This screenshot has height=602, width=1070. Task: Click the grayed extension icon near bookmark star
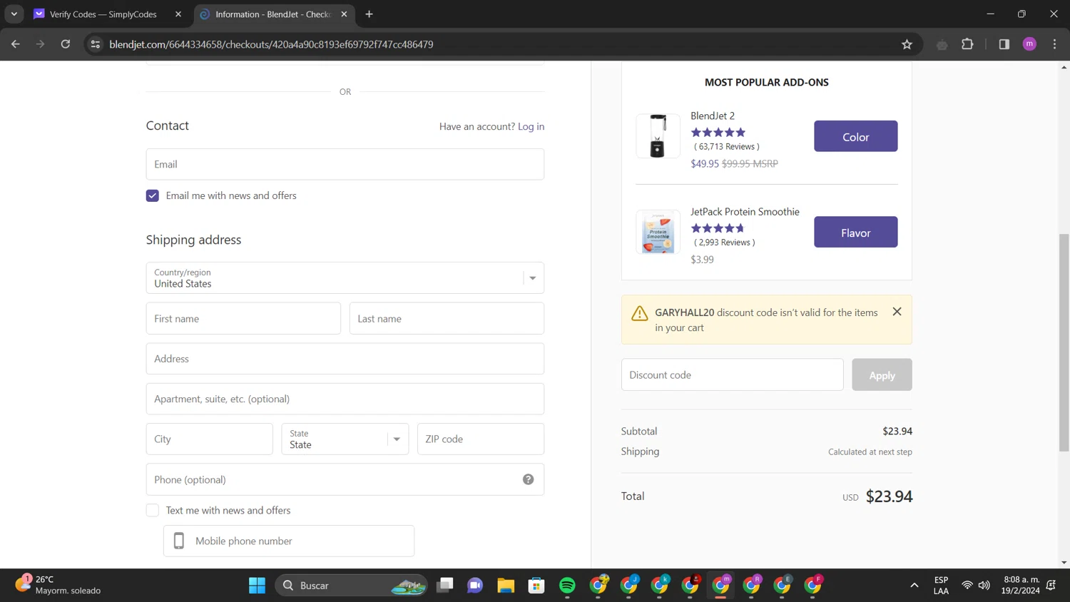click(x=942, y=44)
